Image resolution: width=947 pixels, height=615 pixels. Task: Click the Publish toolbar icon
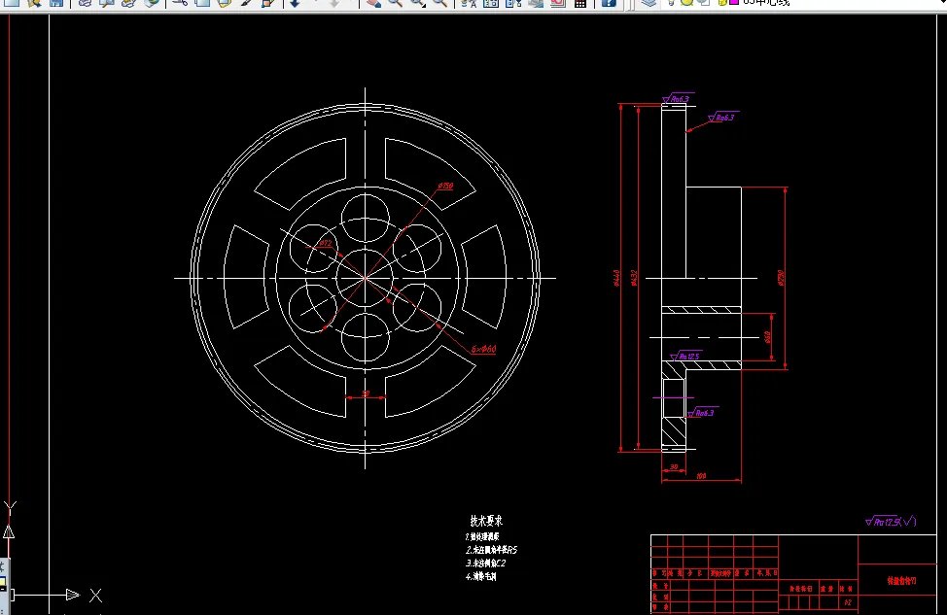tap(128, 2)
